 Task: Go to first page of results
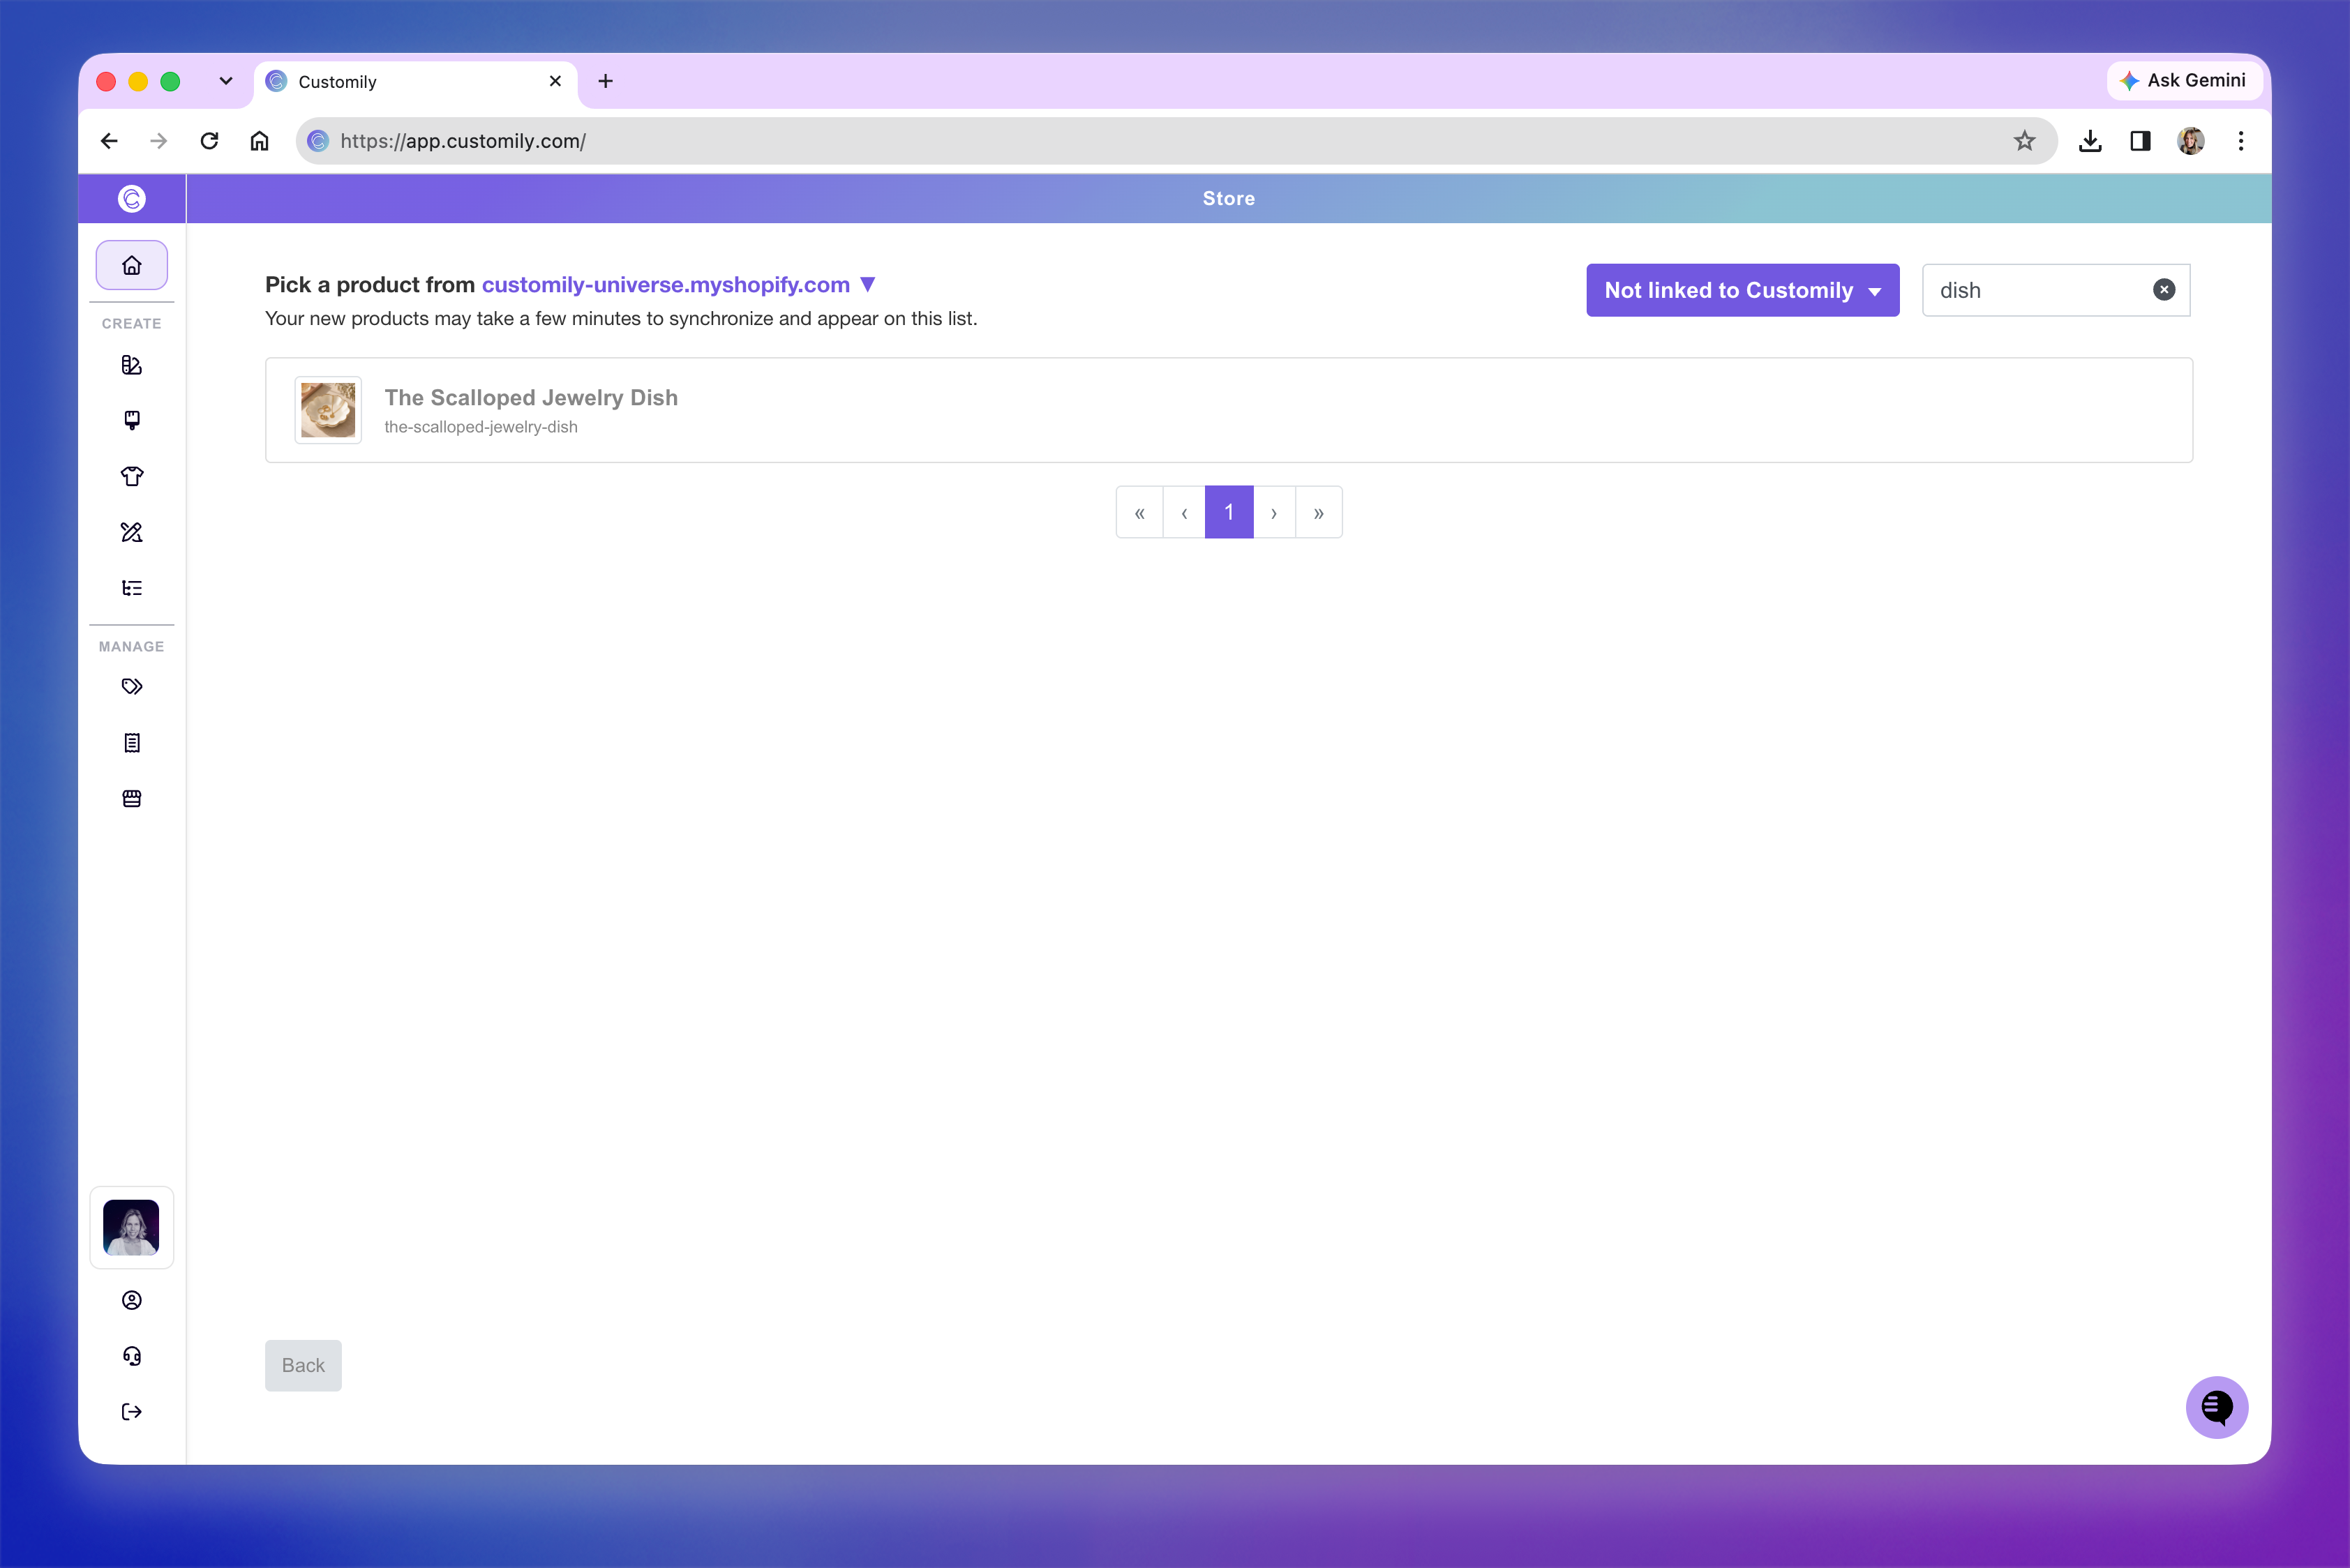pos(1139,512)
